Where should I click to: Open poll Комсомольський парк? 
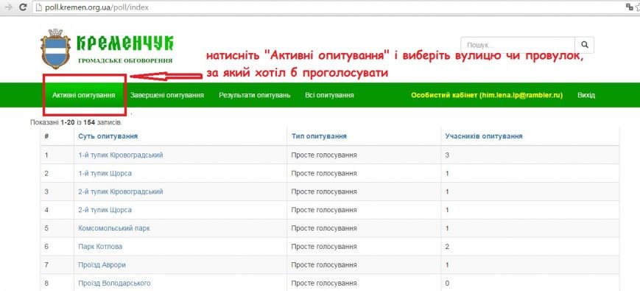pos(114,228)
